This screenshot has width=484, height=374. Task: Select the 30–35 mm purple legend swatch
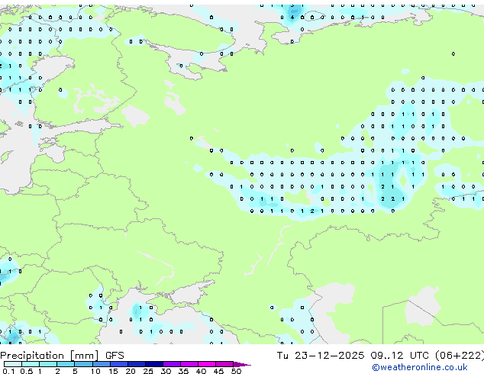pos(172,364)
